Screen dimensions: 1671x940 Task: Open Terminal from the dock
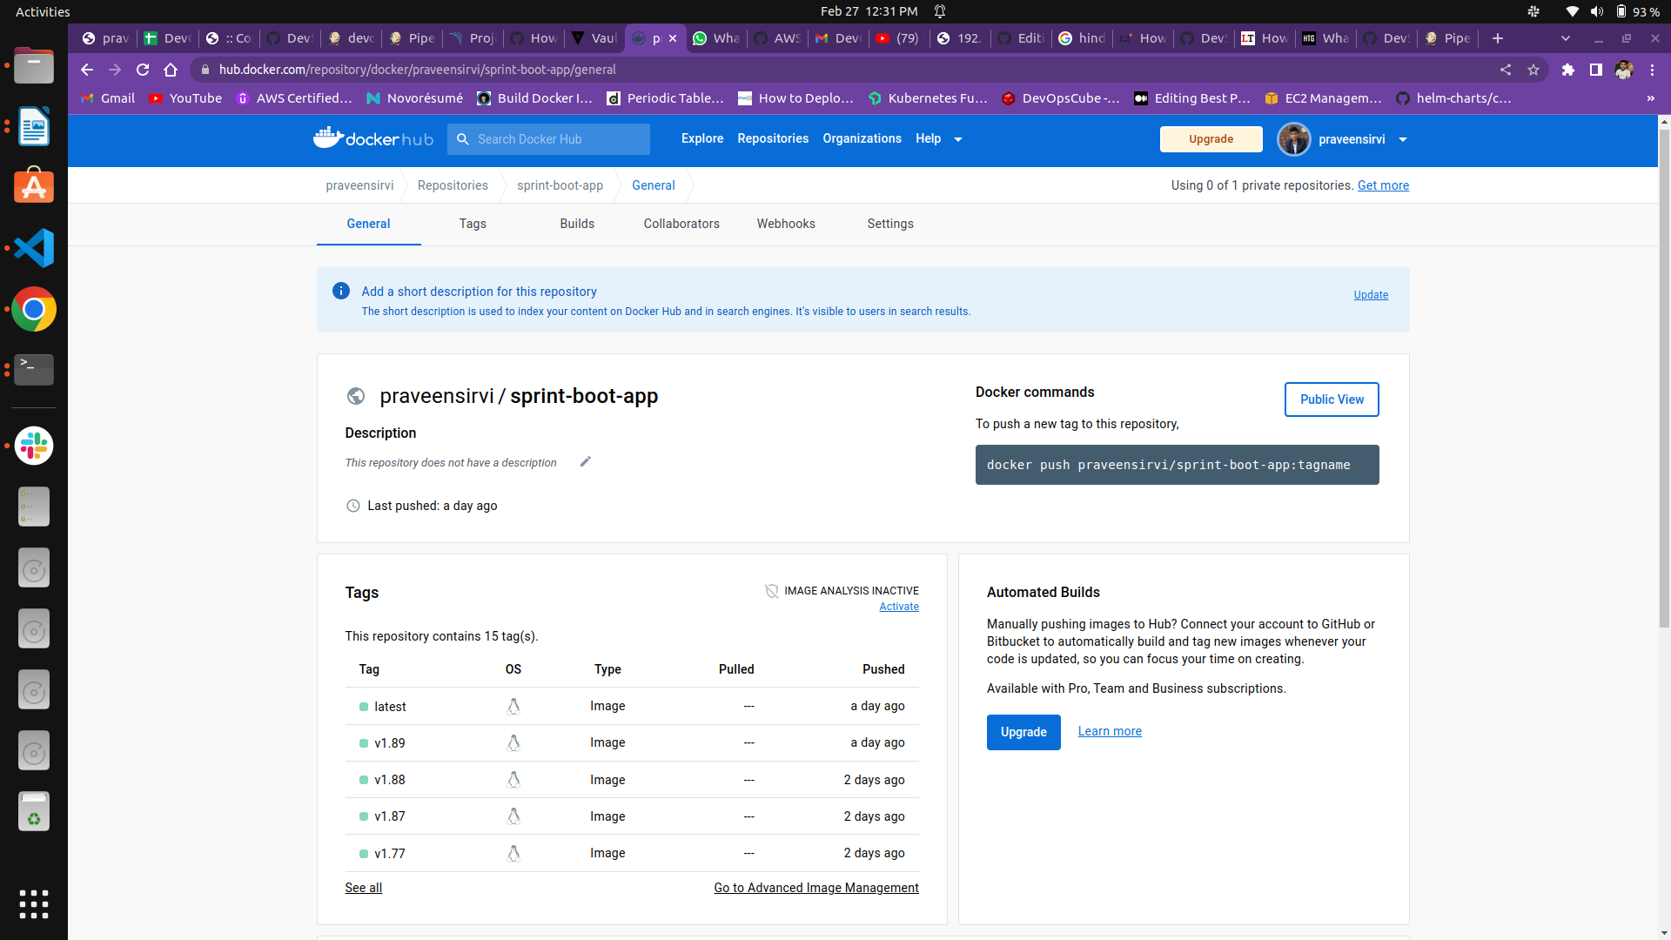(x=34, y=370)
